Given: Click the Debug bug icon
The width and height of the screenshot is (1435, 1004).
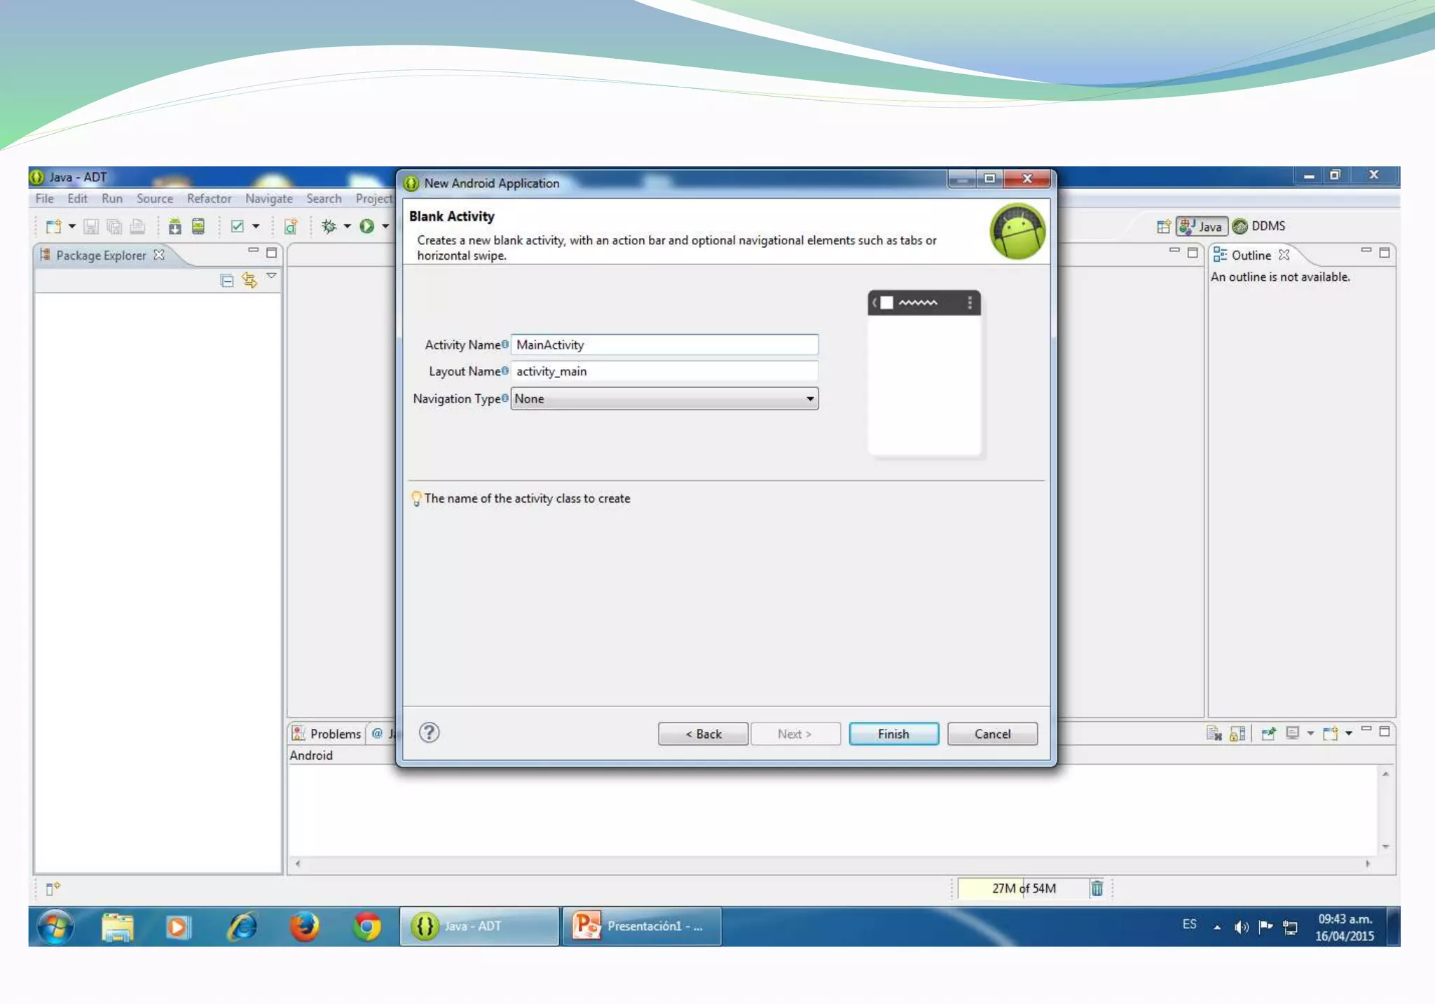Looking at the screenshot, I should tap(329, 226).
